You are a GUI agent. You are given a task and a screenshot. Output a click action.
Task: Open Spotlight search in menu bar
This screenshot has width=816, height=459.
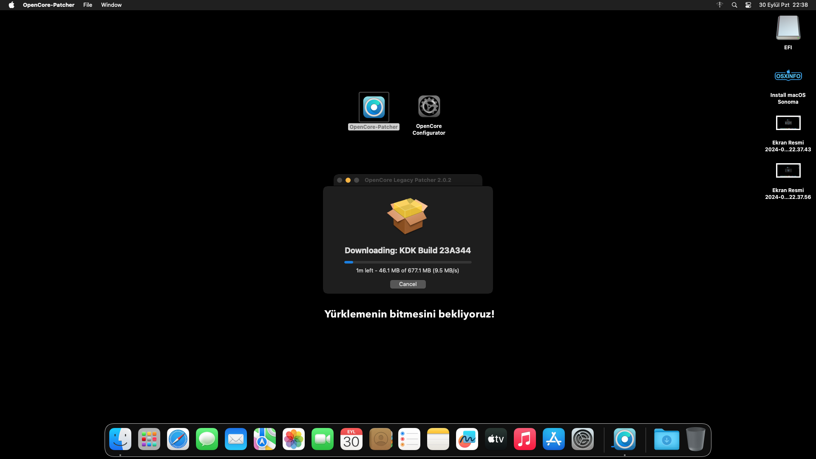point(734,5)
